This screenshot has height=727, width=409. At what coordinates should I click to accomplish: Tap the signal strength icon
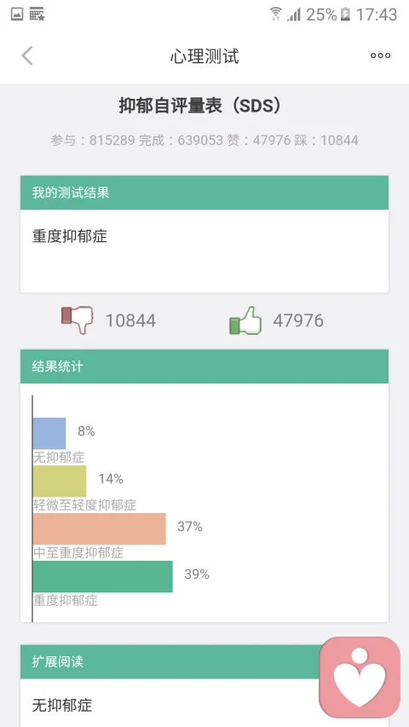click(x=294, y=14)
